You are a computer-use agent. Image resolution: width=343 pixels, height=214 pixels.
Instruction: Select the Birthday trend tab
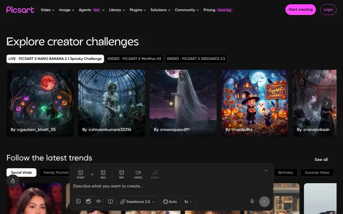(286, 172)
